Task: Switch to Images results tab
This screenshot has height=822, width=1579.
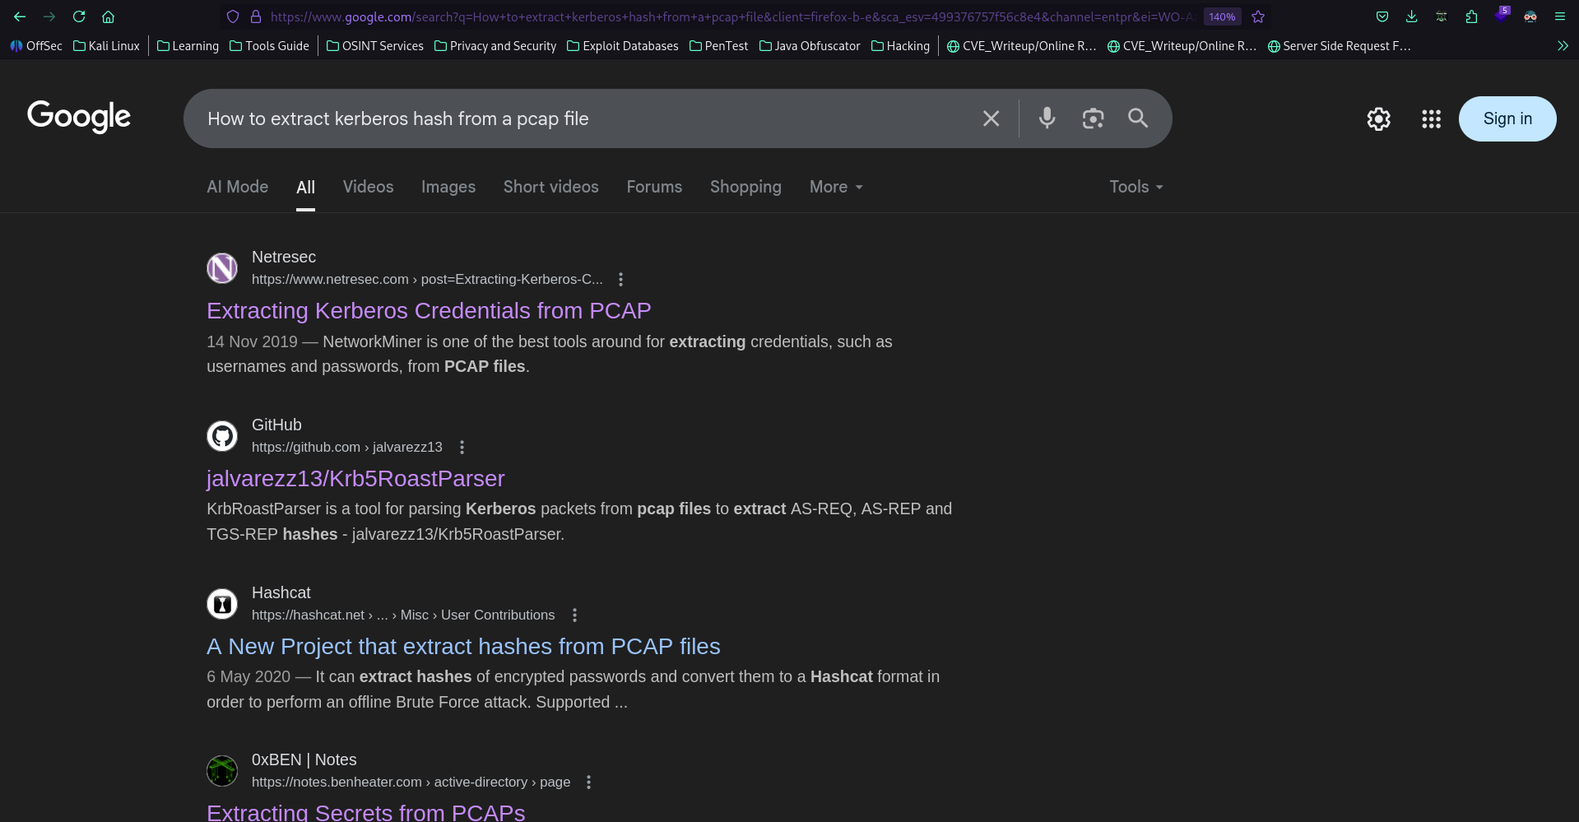Action: pos(448,187)
